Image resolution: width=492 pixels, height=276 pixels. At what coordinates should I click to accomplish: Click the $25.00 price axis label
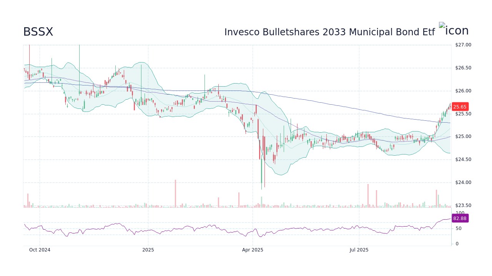[x=463, y=136]
